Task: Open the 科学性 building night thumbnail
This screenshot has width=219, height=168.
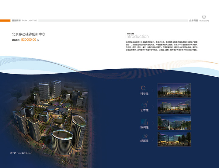Action: coord(174,90)
